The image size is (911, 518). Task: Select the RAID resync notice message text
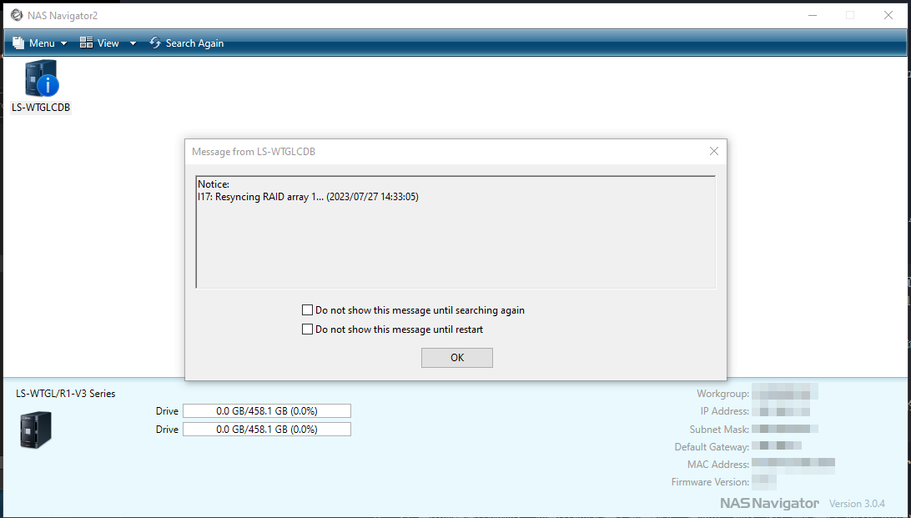coord(307,196)
